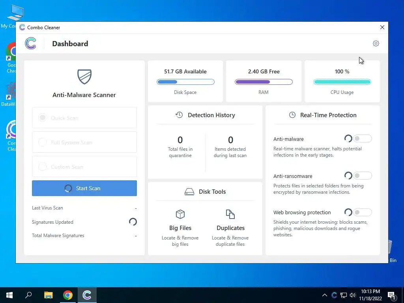
Task: Open network tray icon
Action: point(344,295)
